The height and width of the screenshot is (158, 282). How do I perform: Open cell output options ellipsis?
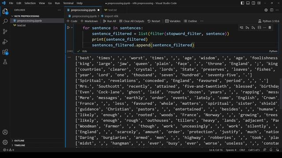pyautogui.click(x=69, y=57)
